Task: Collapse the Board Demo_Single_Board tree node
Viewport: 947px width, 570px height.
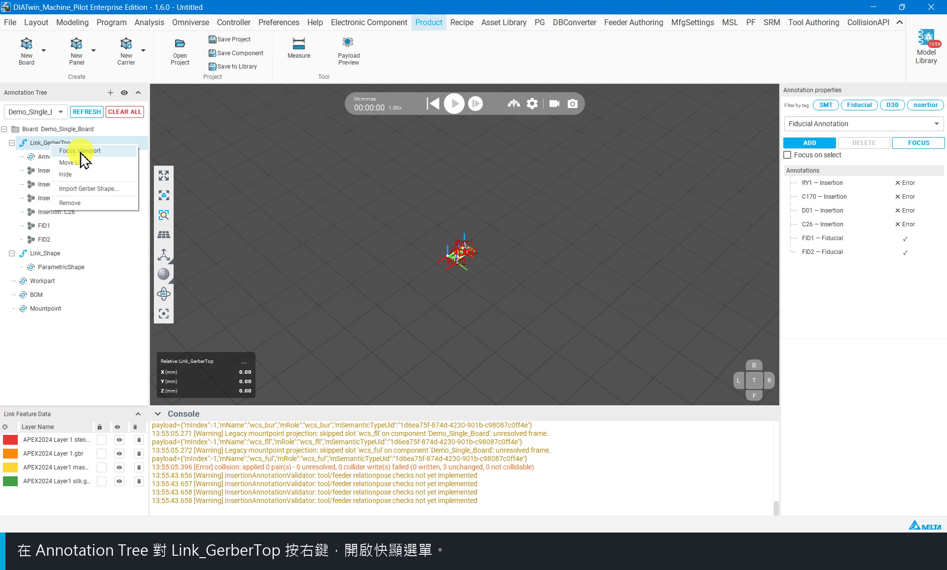Action: click(x=4, y=129)
